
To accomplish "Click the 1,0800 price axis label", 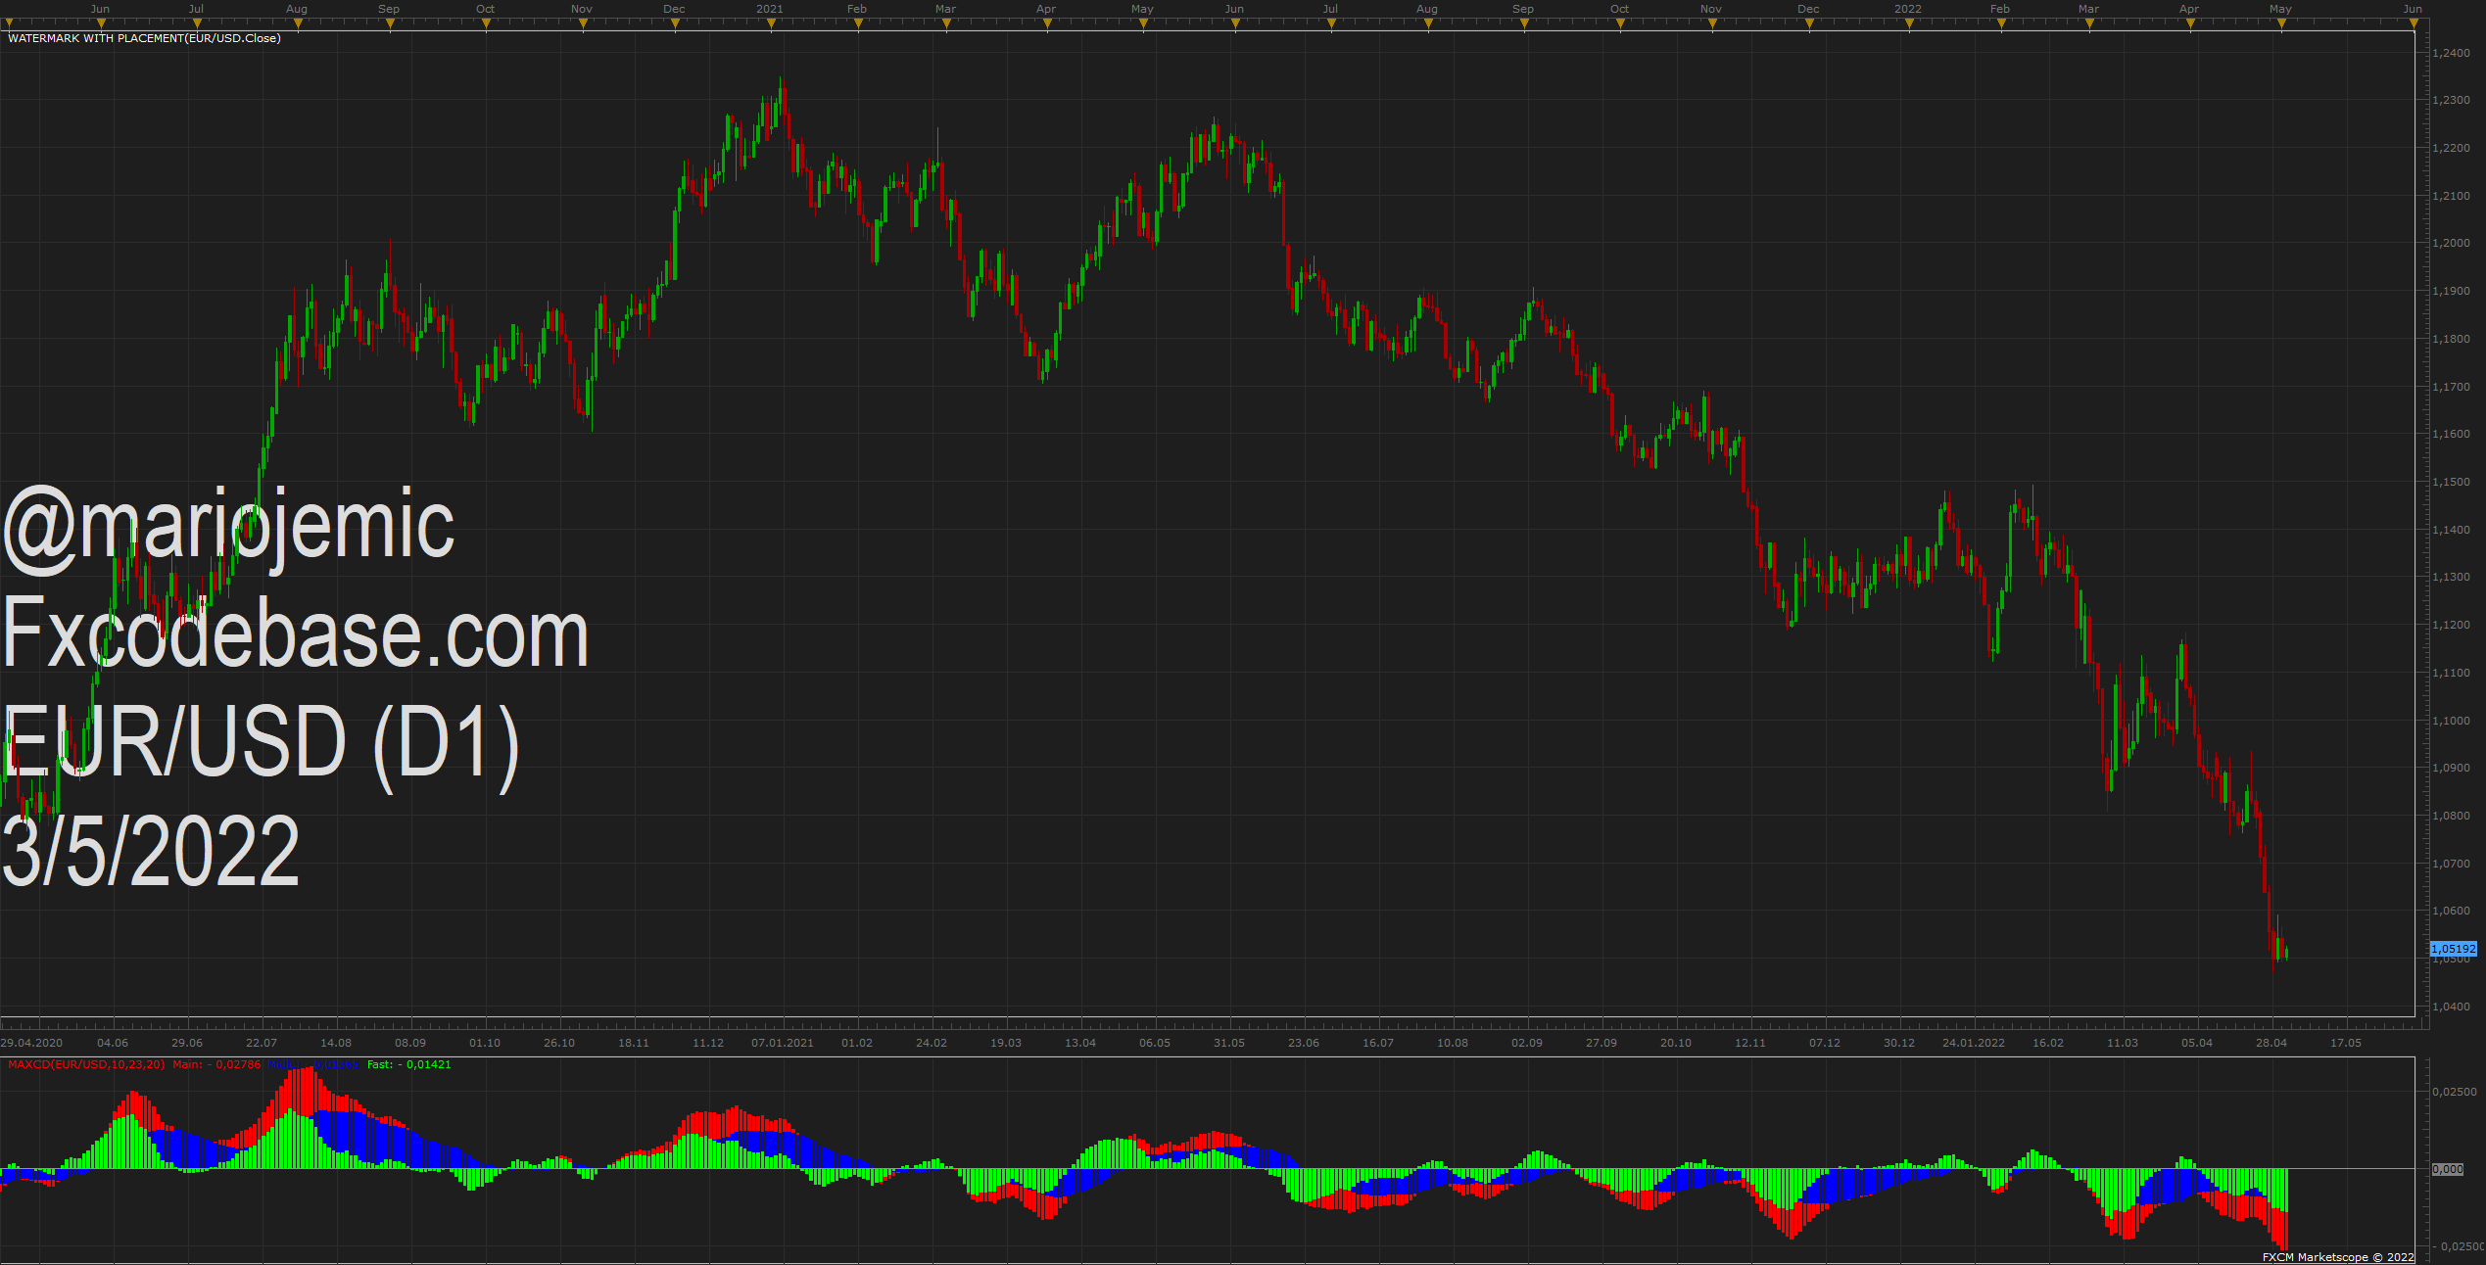I will point(2450,816).
